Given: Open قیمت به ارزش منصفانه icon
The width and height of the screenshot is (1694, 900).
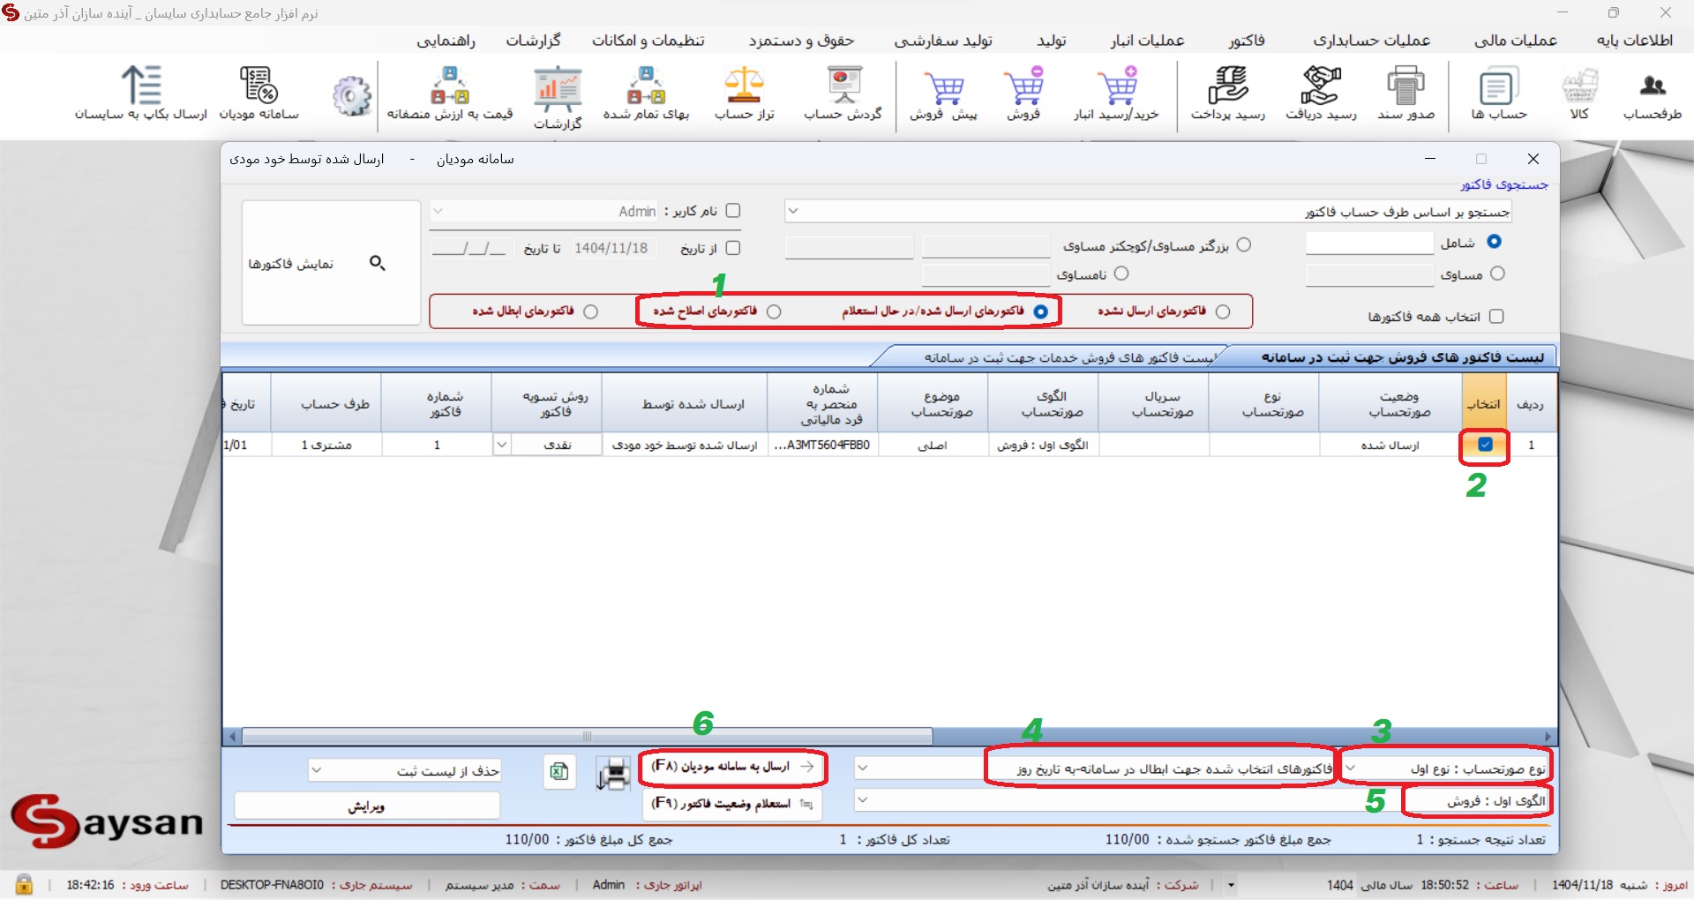Looking at the screenshot, I should (x=450, y=94).
